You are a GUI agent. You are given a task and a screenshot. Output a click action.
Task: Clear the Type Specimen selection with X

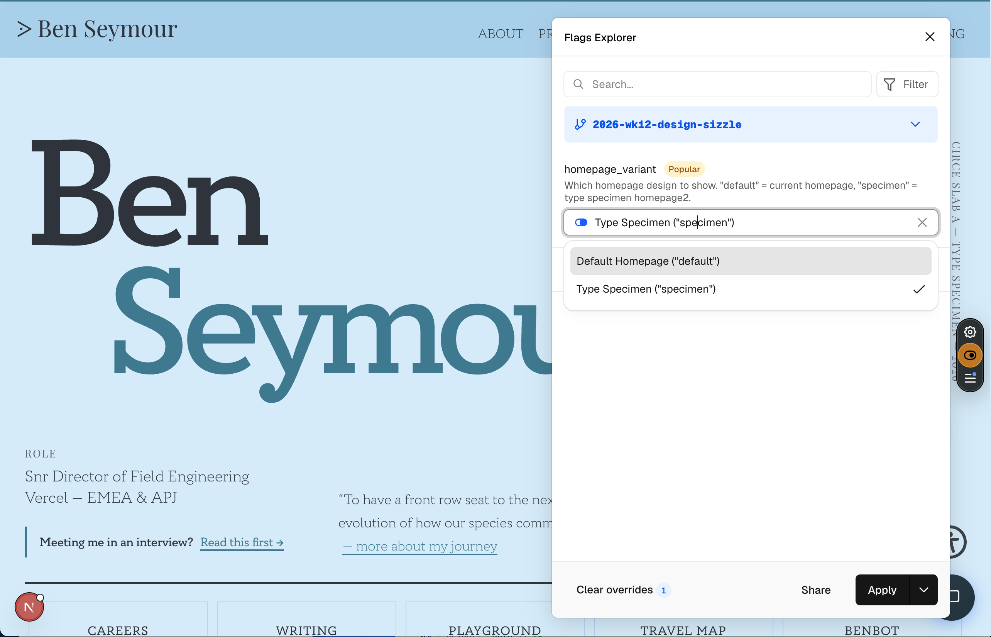pos(922,222)
